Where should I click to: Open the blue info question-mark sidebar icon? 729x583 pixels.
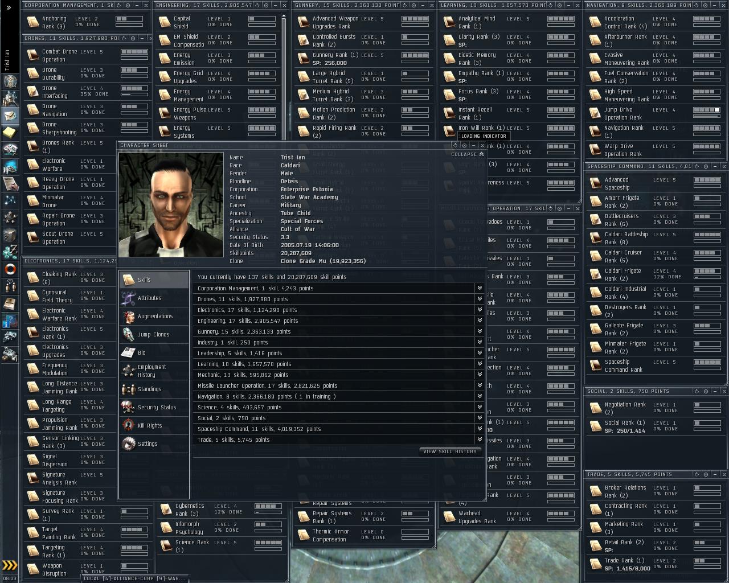click(10, 321)
